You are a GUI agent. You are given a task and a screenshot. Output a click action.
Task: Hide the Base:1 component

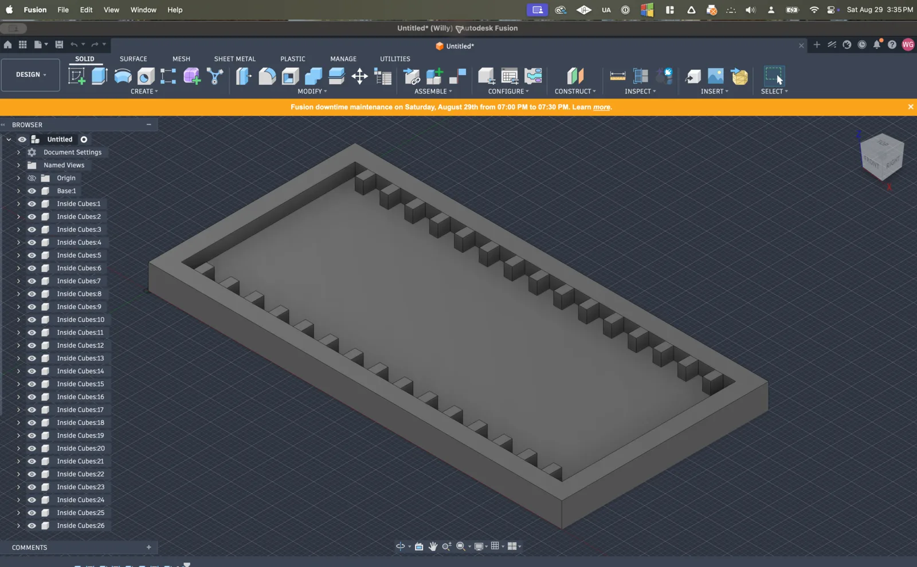tap(32, 191)
